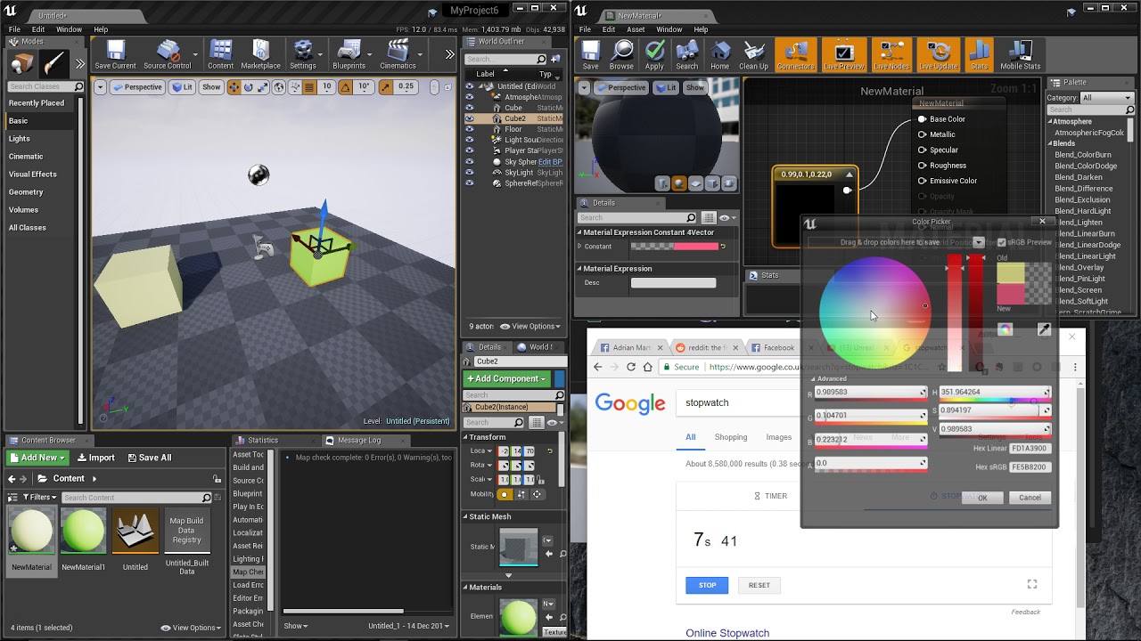The image size is (1141, 641).
Task: Open the Message Log Show dropdown
Action: (x=296, y=626)
